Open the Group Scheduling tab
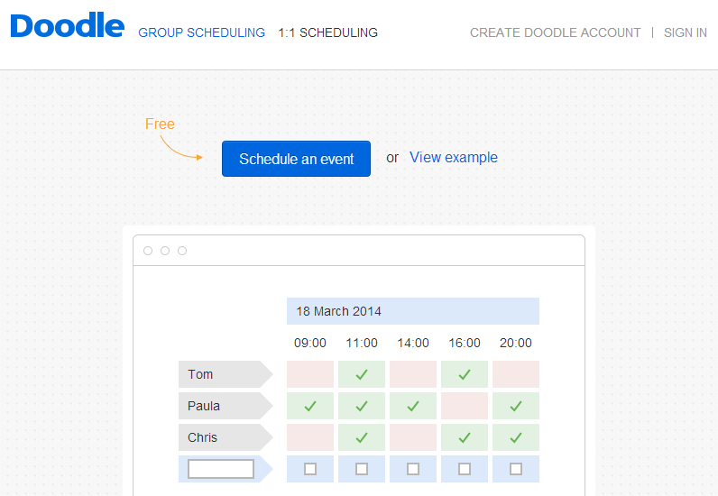 (201, 32)
